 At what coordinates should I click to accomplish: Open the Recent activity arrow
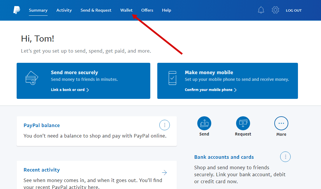[164, 172]
